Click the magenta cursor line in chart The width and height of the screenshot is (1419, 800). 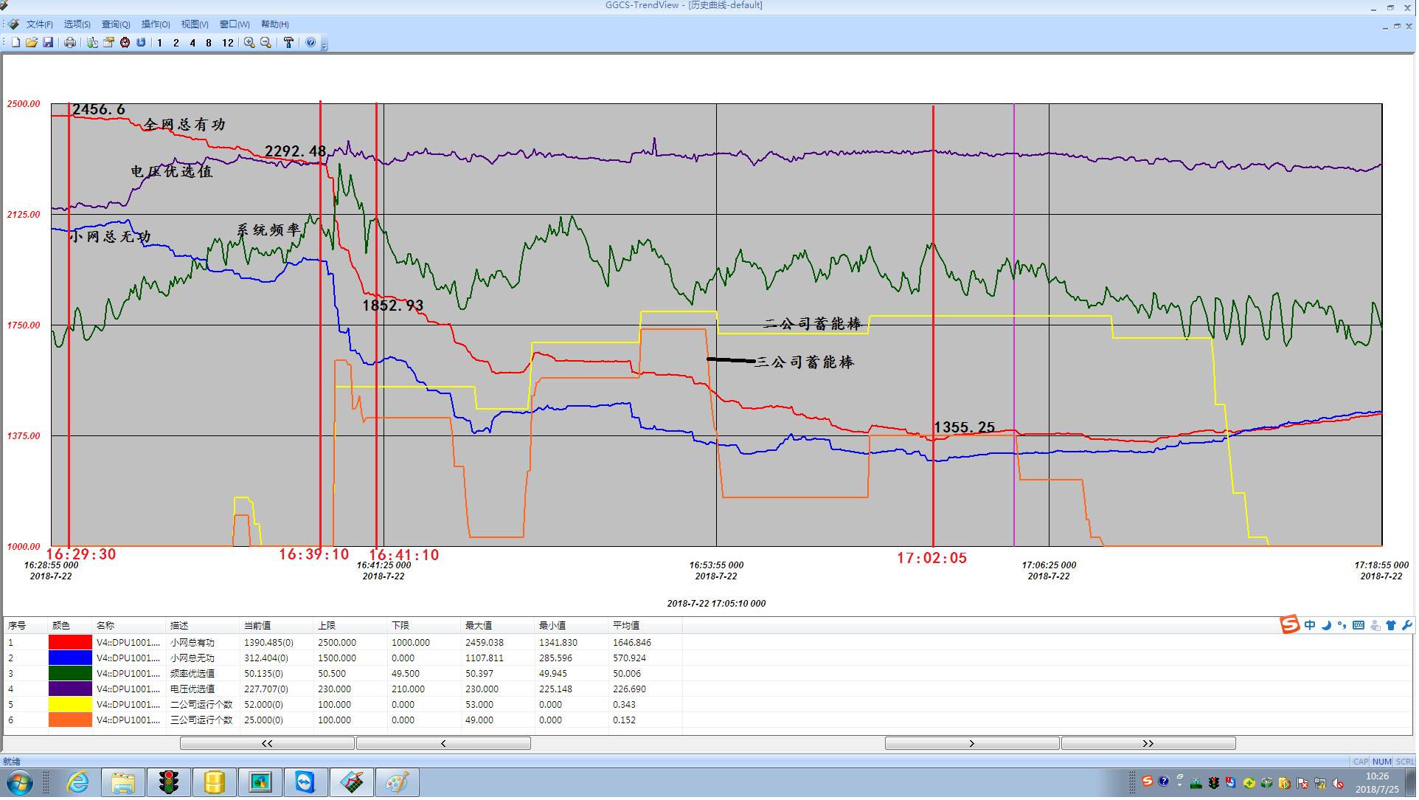point(1014,325)
